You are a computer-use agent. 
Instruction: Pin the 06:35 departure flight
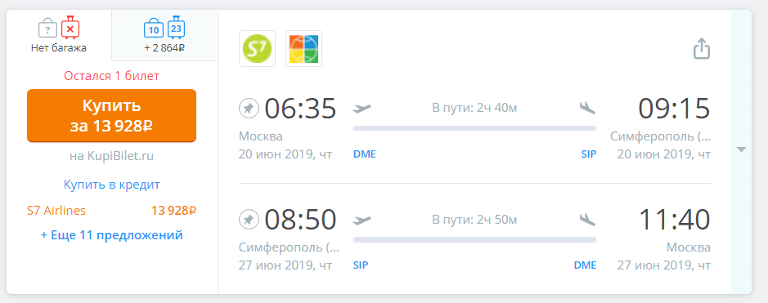coord(249,108)
